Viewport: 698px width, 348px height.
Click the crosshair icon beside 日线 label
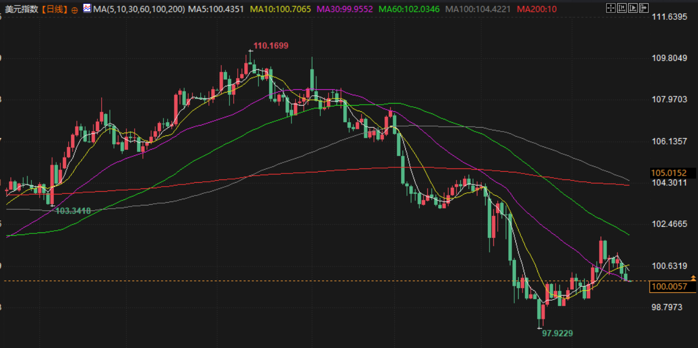[75, 9]
